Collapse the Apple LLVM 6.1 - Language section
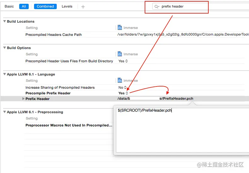249x173 pixels. click(x=5, y=74)
